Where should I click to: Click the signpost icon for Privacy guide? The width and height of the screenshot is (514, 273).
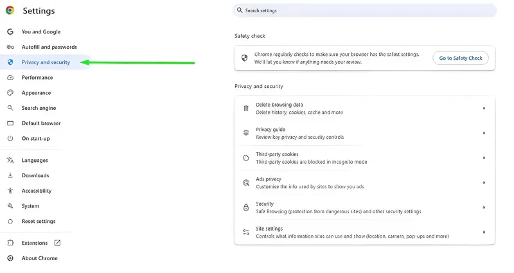coord(246,133)
